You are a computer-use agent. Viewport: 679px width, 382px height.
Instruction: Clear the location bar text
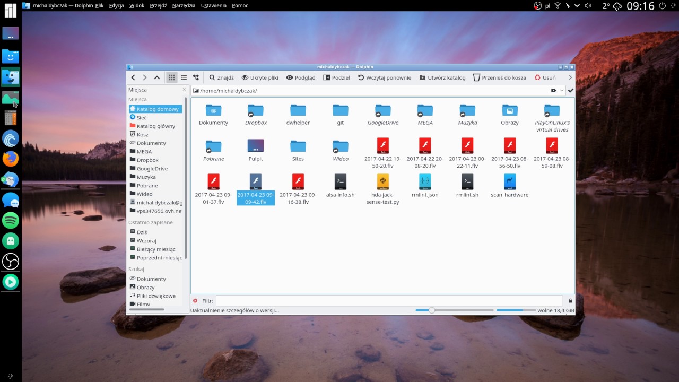pyautogui.click(x=553, y=91)
